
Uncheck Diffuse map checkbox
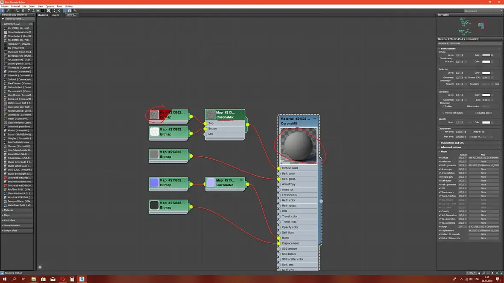(x=440, y=158)
